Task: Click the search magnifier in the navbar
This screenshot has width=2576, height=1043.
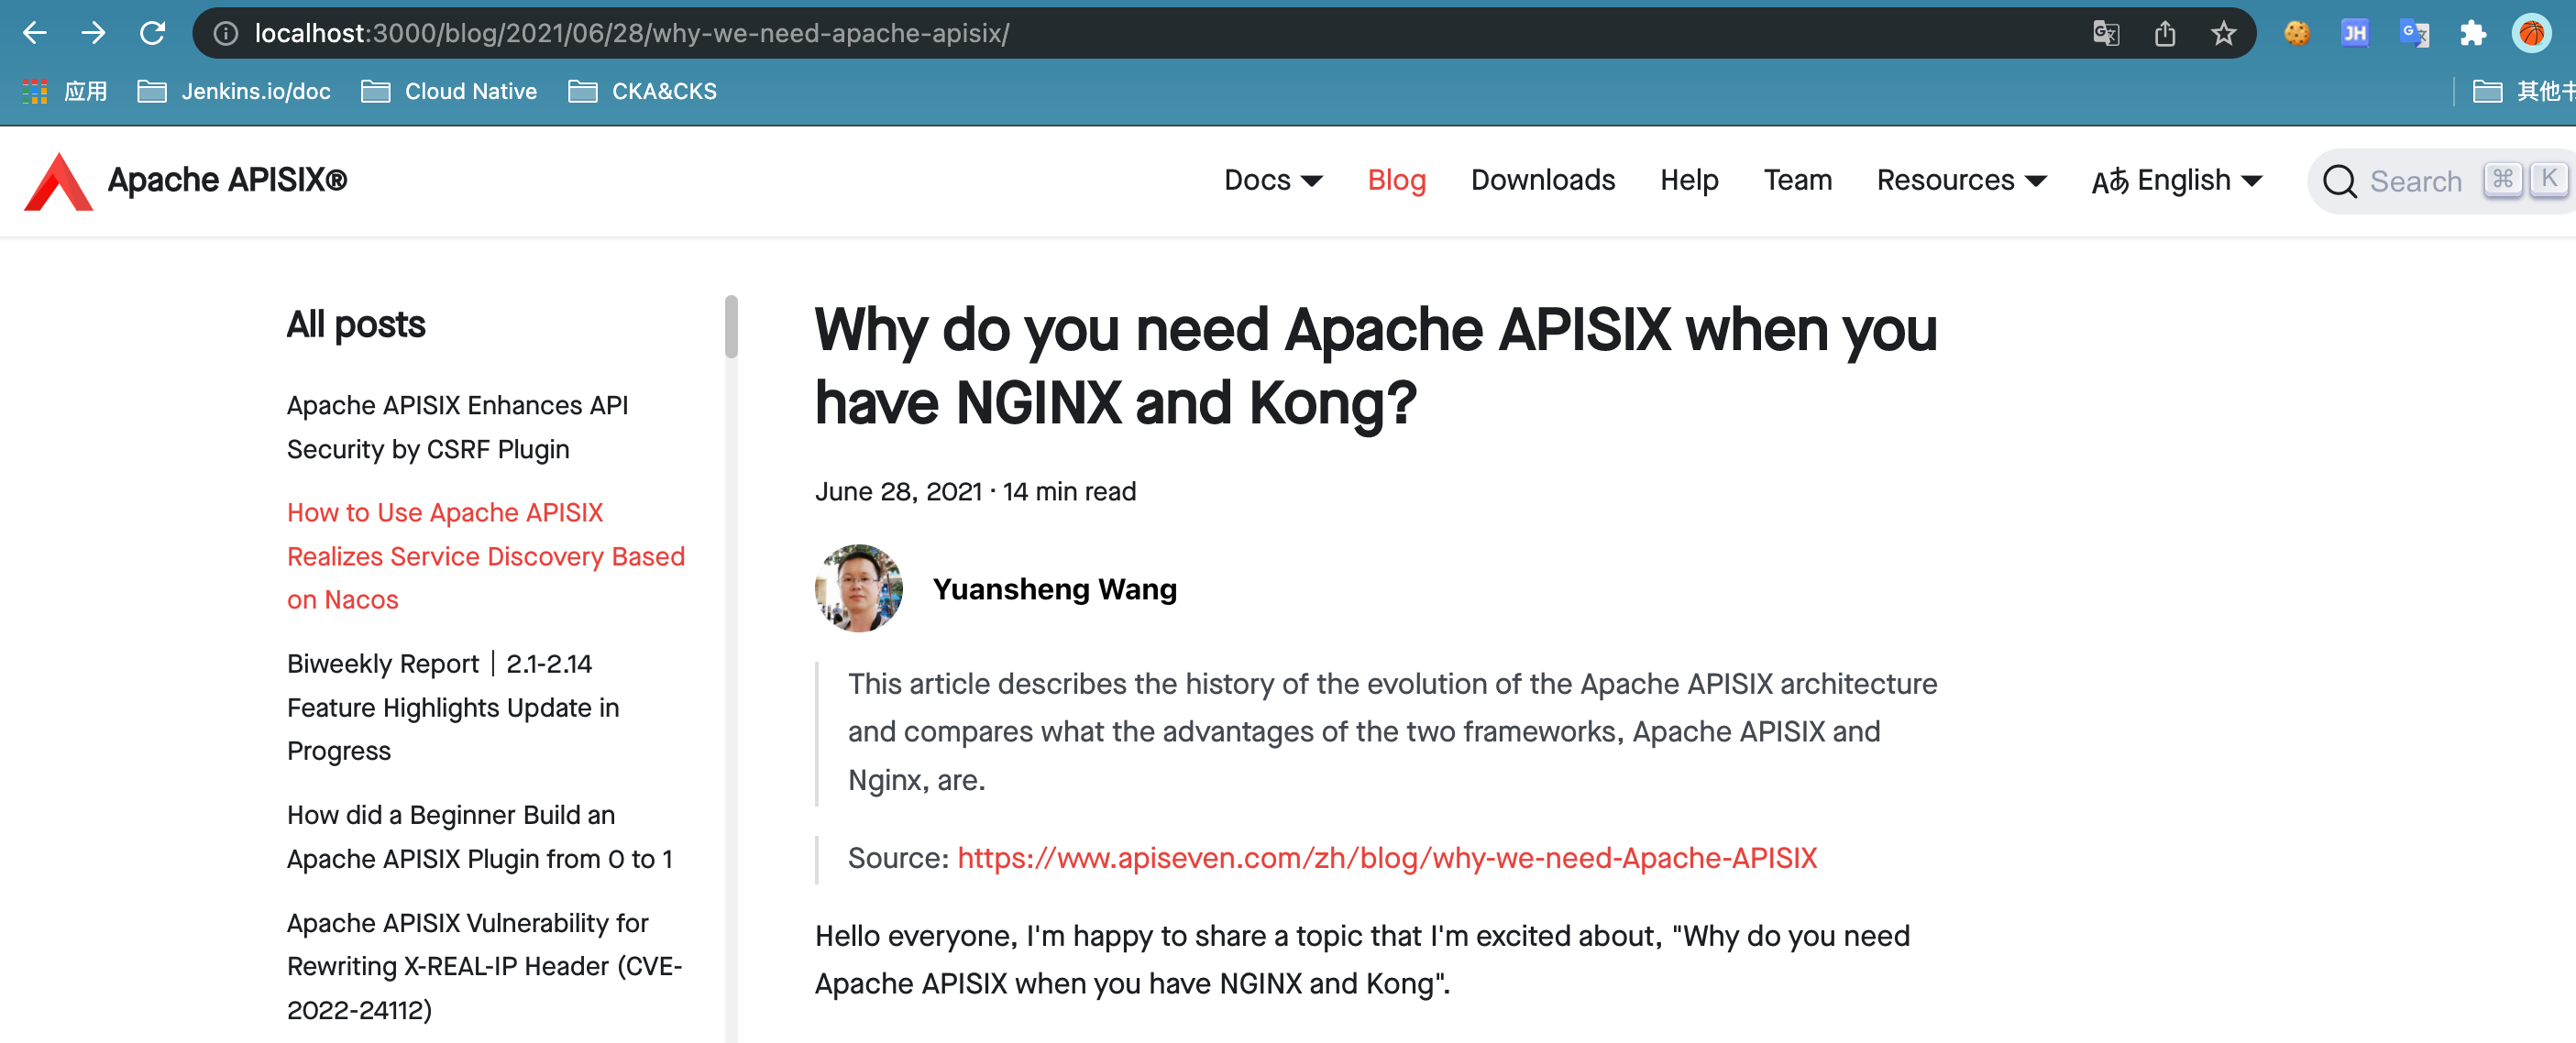Action: coord(2339,181)
